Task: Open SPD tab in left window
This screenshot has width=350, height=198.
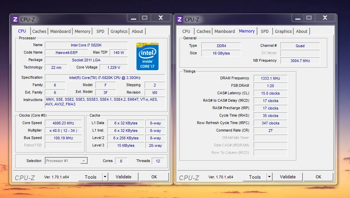Action: click(x=100, y=32)
